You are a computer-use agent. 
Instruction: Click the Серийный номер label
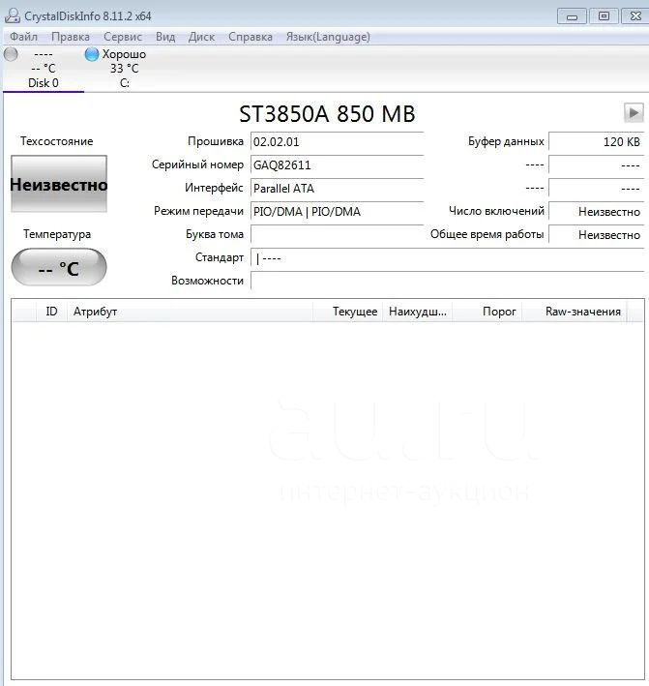197,164
